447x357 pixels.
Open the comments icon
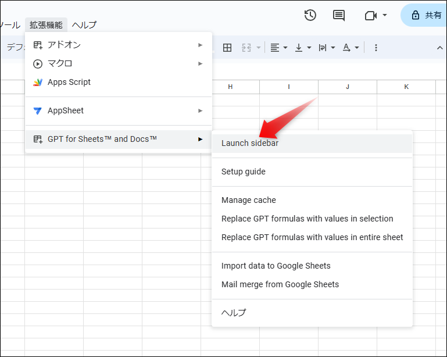click(x=339, y=15)
